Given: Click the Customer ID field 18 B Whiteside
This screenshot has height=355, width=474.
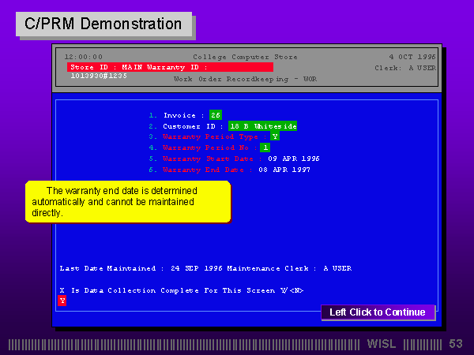Looking at the screenshot, I should pos(262,126).
